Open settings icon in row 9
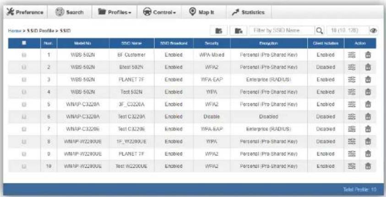 coord(352,154)
